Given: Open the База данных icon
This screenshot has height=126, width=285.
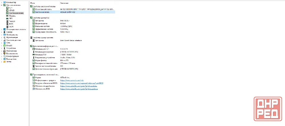Looking at the screenshot, I should tap(5, 59).
